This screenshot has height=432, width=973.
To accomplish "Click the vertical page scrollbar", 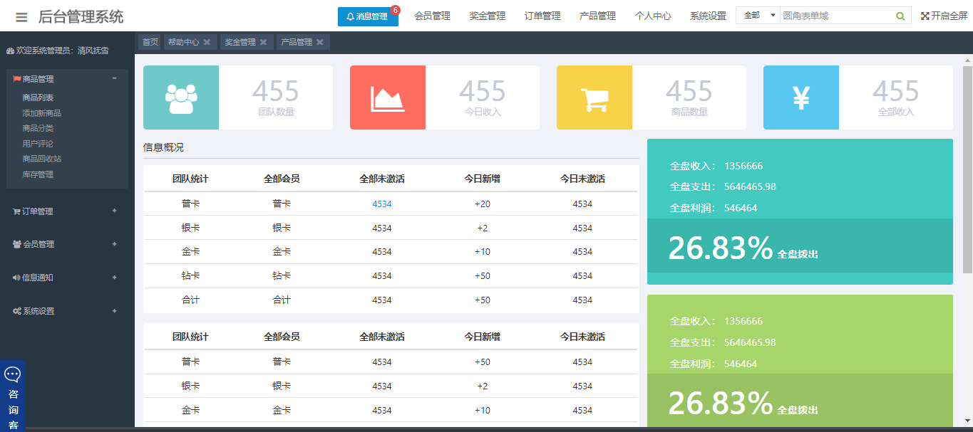I will click(x=967, y=171).
